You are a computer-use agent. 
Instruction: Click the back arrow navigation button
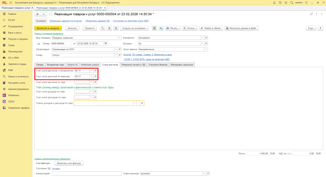[38, 14]
